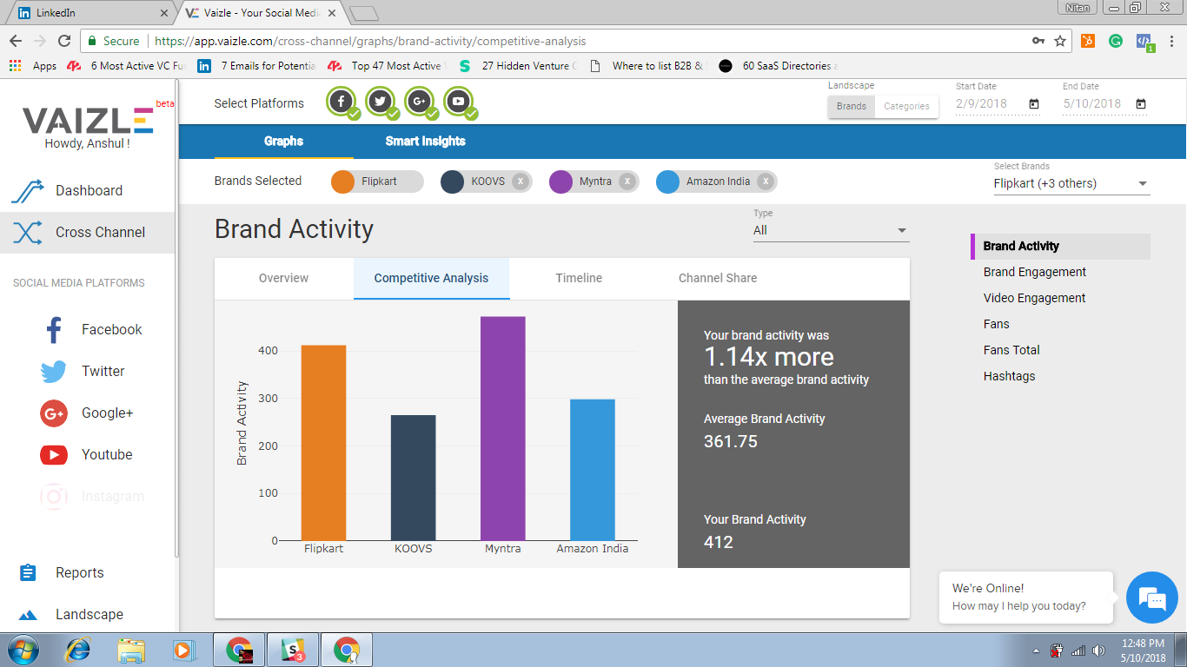Screen dimensions: 1187x667
Task: Open the Graphs tab
Action: [283, 141]
